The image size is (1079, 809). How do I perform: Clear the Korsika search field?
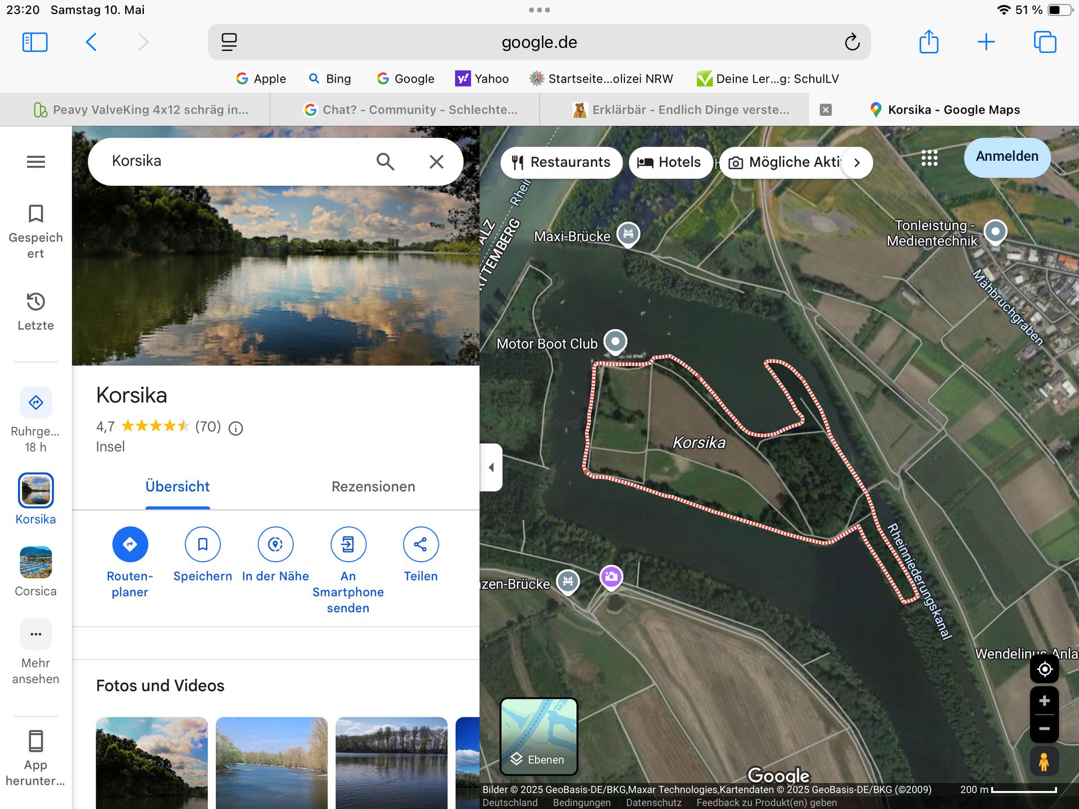[437, 162]
